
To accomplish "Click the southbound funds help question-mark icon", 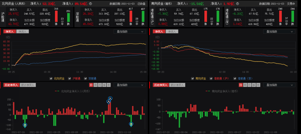I will tap(237, 4).
